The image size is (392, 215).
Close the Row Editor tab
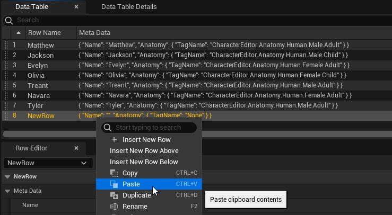76,148
